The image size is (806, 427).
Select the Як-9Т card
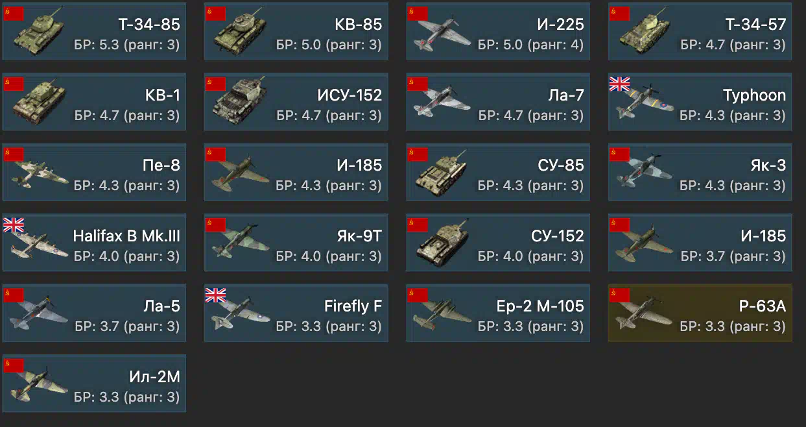click(x=296, y=242)
